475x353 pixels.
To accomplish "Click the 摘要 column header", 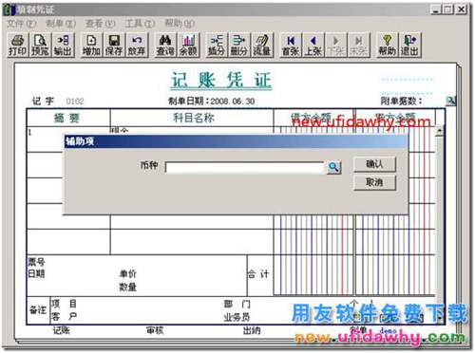I will (x=67, y=119).
